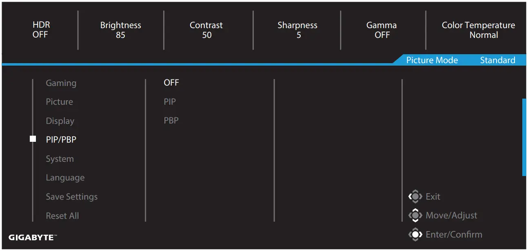Open the Language selection menu
Image resolution: width=528 pixels, height=251 pixels.
click(65, 177)
